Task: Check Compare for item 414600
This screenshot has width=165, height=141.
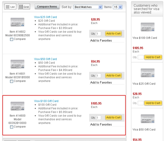Action: [12, 127]
